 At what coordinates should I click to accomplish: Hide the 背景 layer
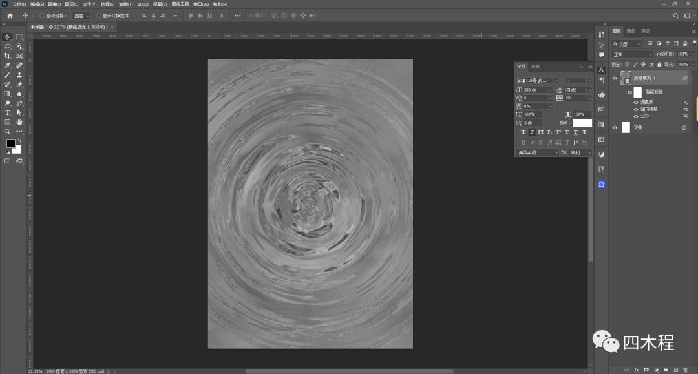(x=615, y=128)
